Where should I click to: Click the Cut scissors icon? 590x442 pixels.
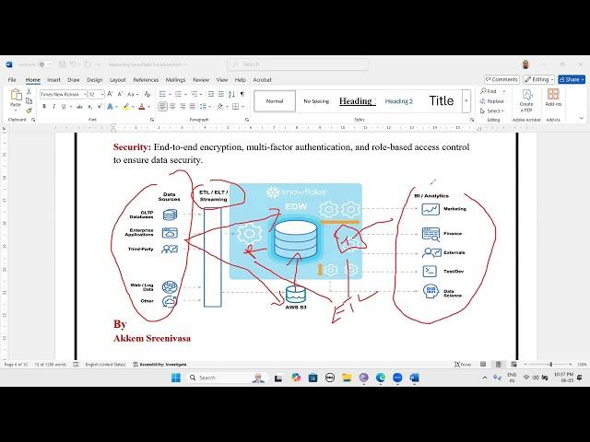pos(29,92)
